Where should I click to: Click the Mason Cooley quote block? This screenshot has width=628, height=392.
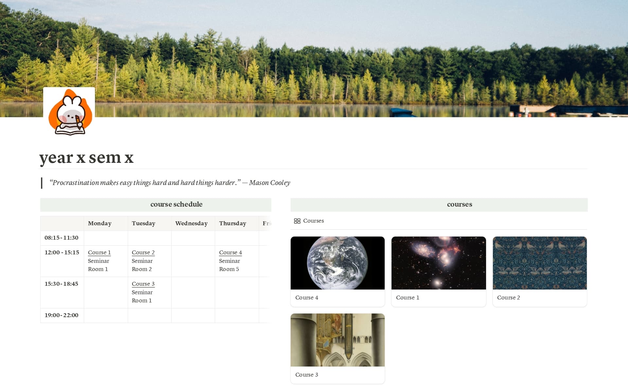tap(169, 183)
